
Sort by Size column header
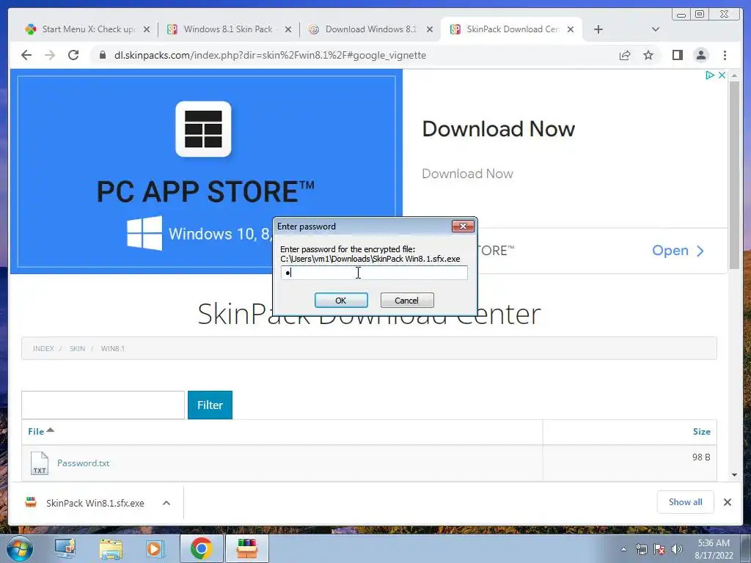(x=701, y=431)
